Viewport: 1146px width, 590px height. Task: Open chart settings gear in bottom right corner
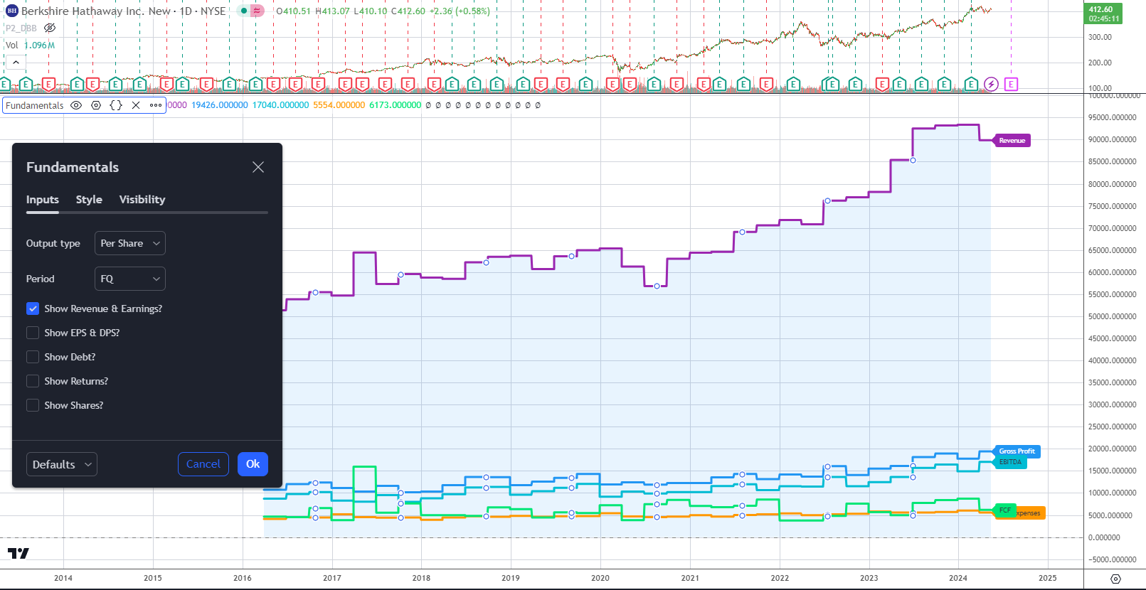pos(1115,579)
